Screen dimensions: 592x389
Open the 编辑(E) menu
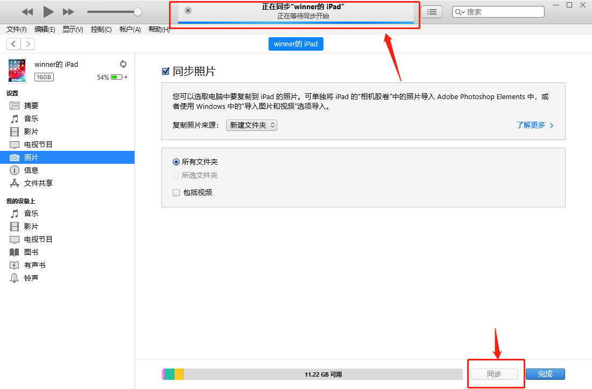pyautogui.click(x=45, y=30)
